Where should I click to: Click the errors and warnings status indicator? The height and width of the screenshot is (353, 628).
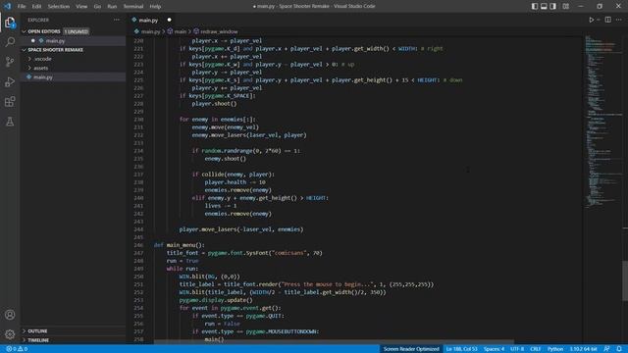pyautogui.click(x=17, y=349)
